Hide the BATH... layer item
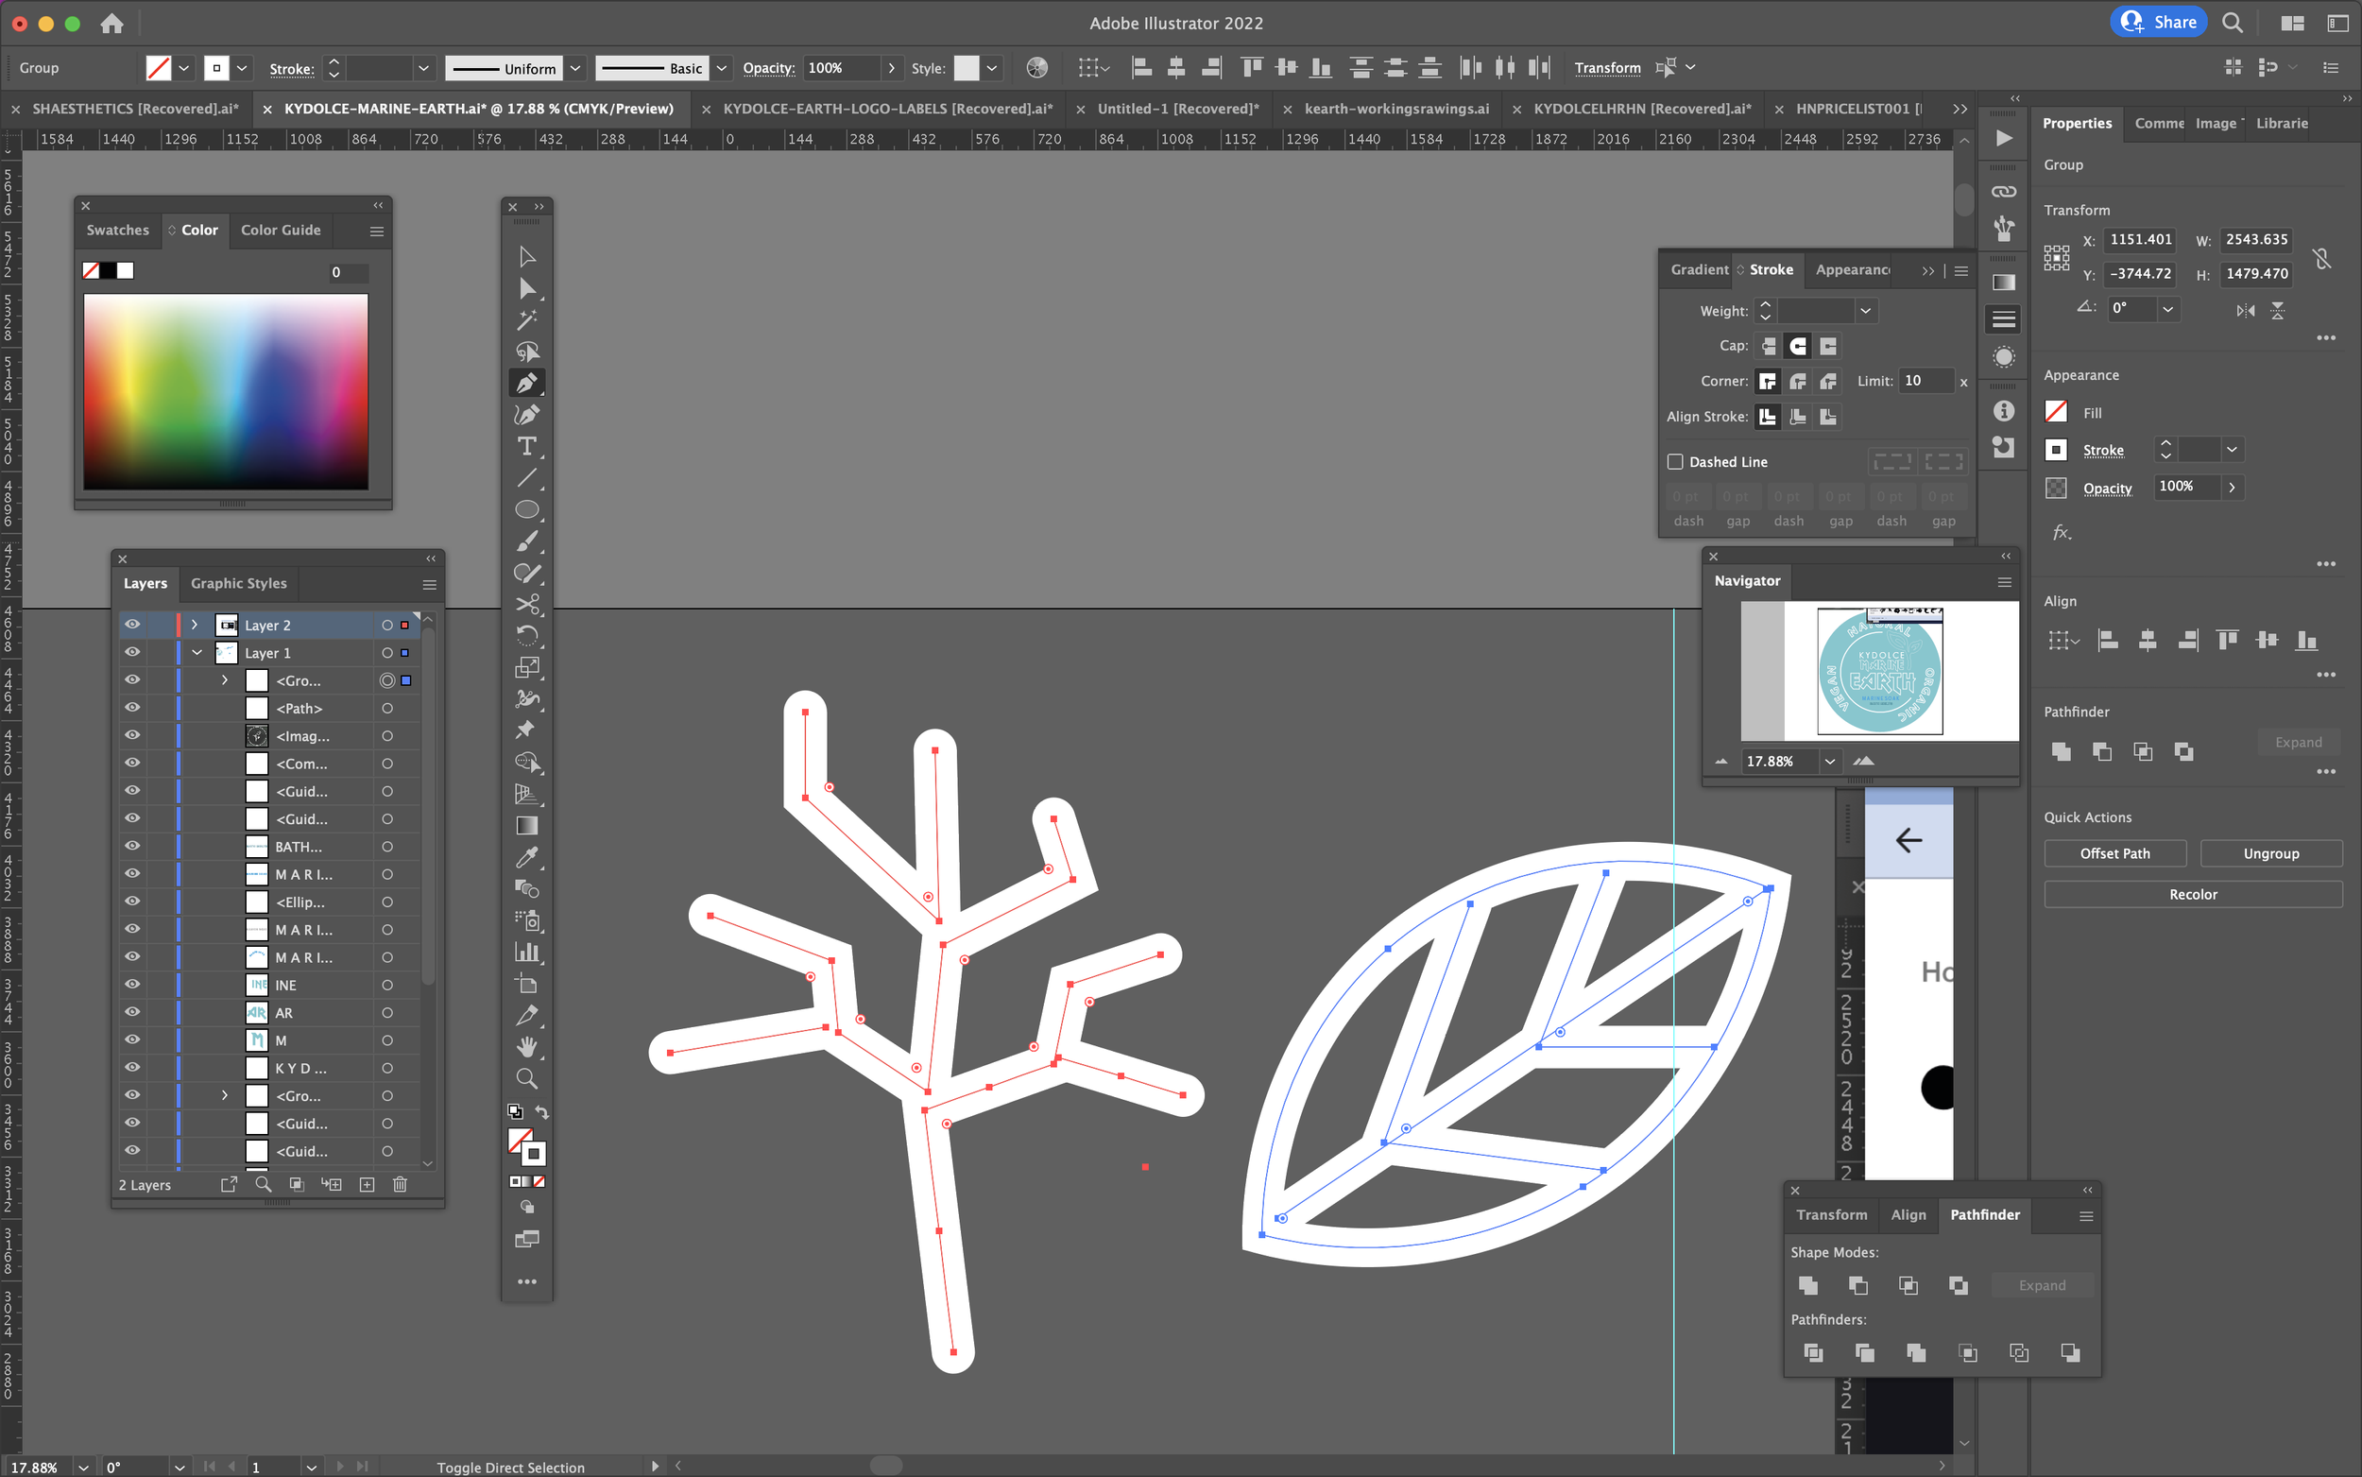 [132, 846]
